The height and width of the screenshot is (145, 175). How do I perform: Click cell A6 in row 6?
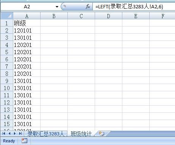(27, 59)
